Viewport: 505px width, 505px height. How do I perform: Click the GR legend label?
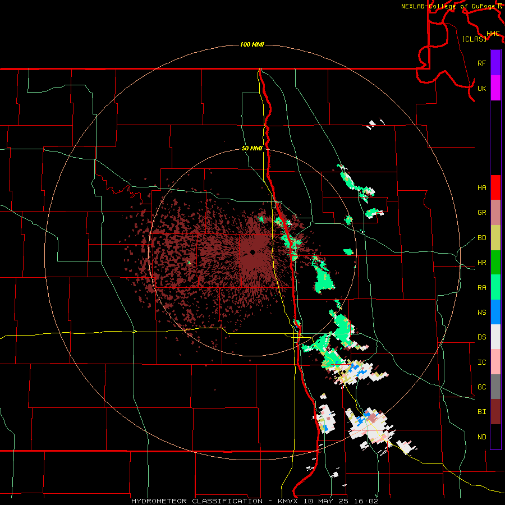(x=481, y=213)
